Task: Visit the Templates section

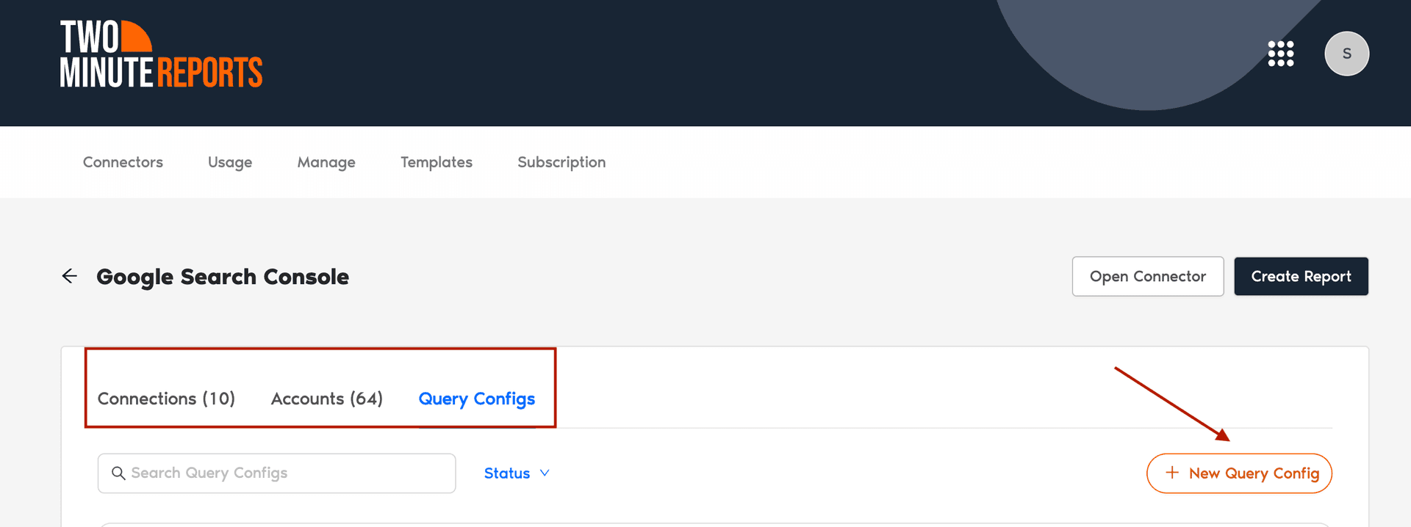Action: click(436, 162)
